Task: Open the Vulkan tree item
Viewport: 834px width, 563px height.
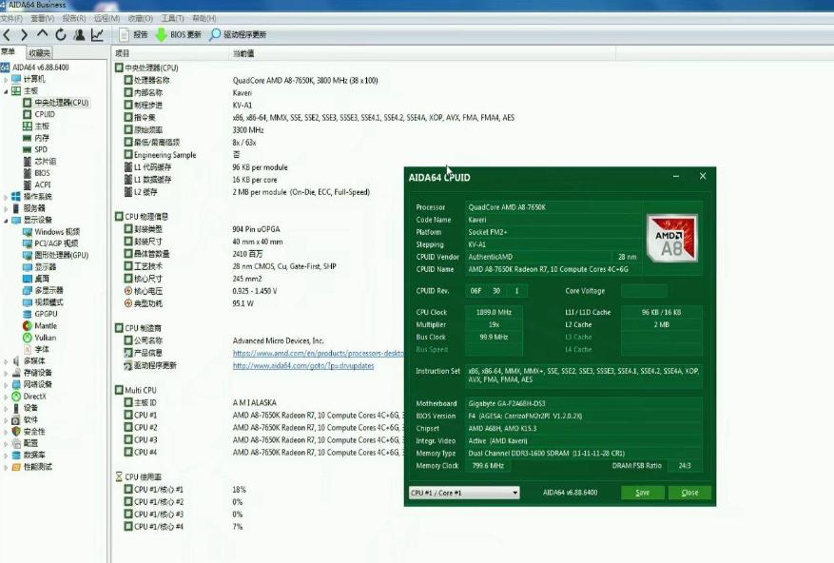Action: pos(39,338)
